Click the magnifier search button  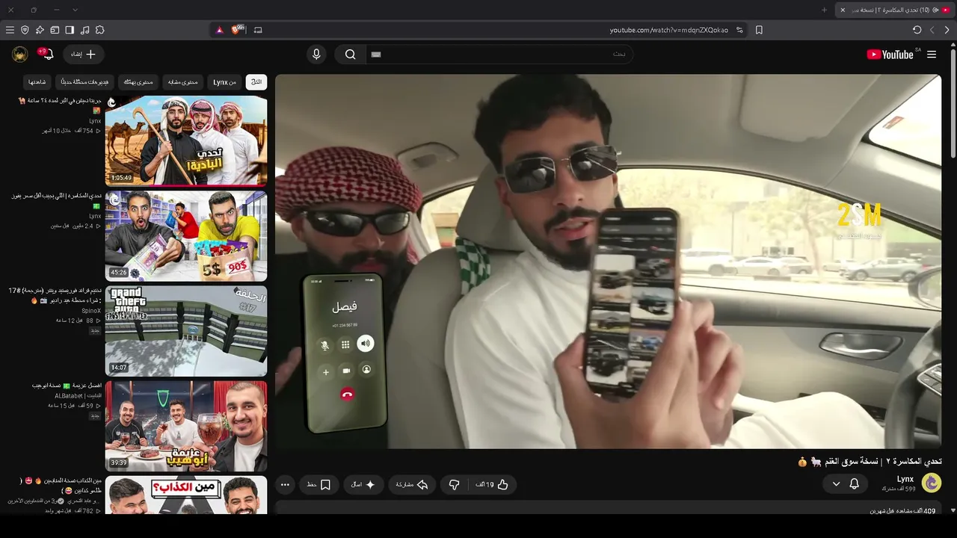pos(350,55)
